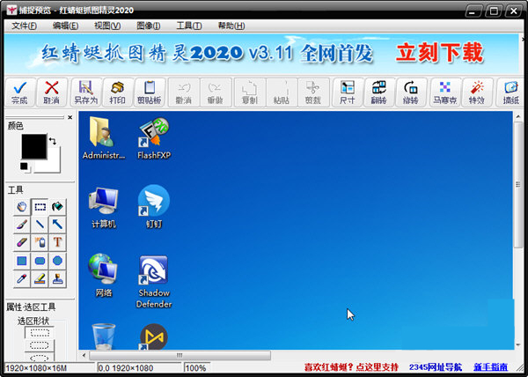528x377 pixels.
Task: Select the eraser tool
Action: click(x=22, y=241)
